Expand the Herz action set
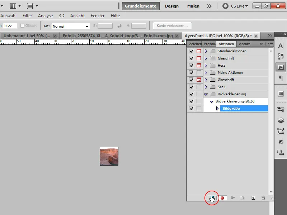 click(x=206, y=65)
